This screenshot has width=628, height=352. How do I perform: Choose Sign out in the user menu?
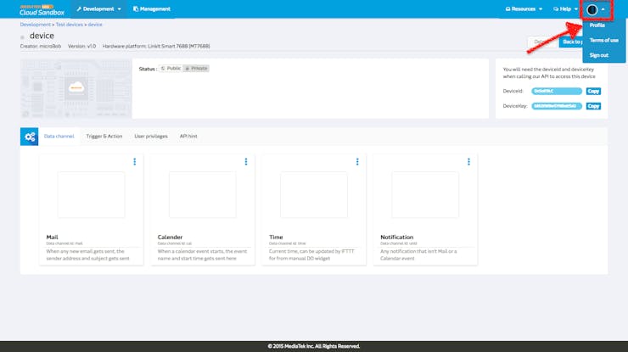tap(599, 55)
